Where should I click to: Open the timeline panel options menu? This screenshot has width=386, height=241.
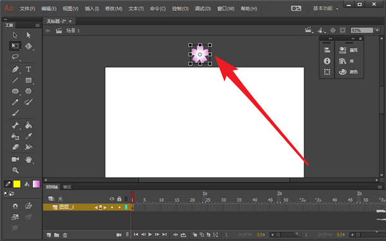pyautogui.click(x=380, y=187)
